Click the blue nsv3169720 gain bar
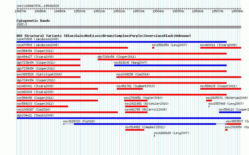Viewport: 249px width, 155px height. pyautogui.click(x=145, y=124)
